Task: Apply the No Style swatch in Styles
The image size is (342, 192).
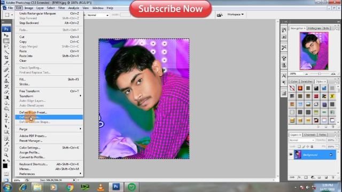Action: (x=292, y=88)
